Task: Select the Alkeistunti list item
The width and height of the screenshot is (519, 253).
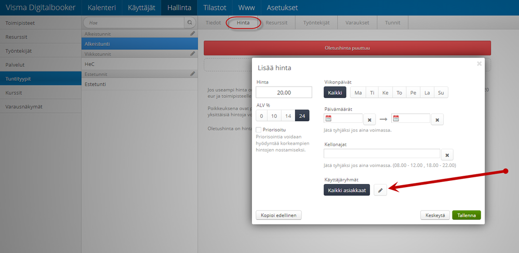Action: tap(140, 44)
